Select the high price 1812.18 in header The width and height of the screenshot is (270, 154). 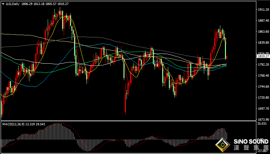[39, 4]
